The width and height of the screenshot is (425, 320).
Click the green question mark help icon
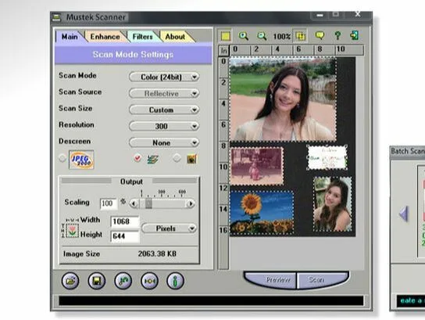337,35
